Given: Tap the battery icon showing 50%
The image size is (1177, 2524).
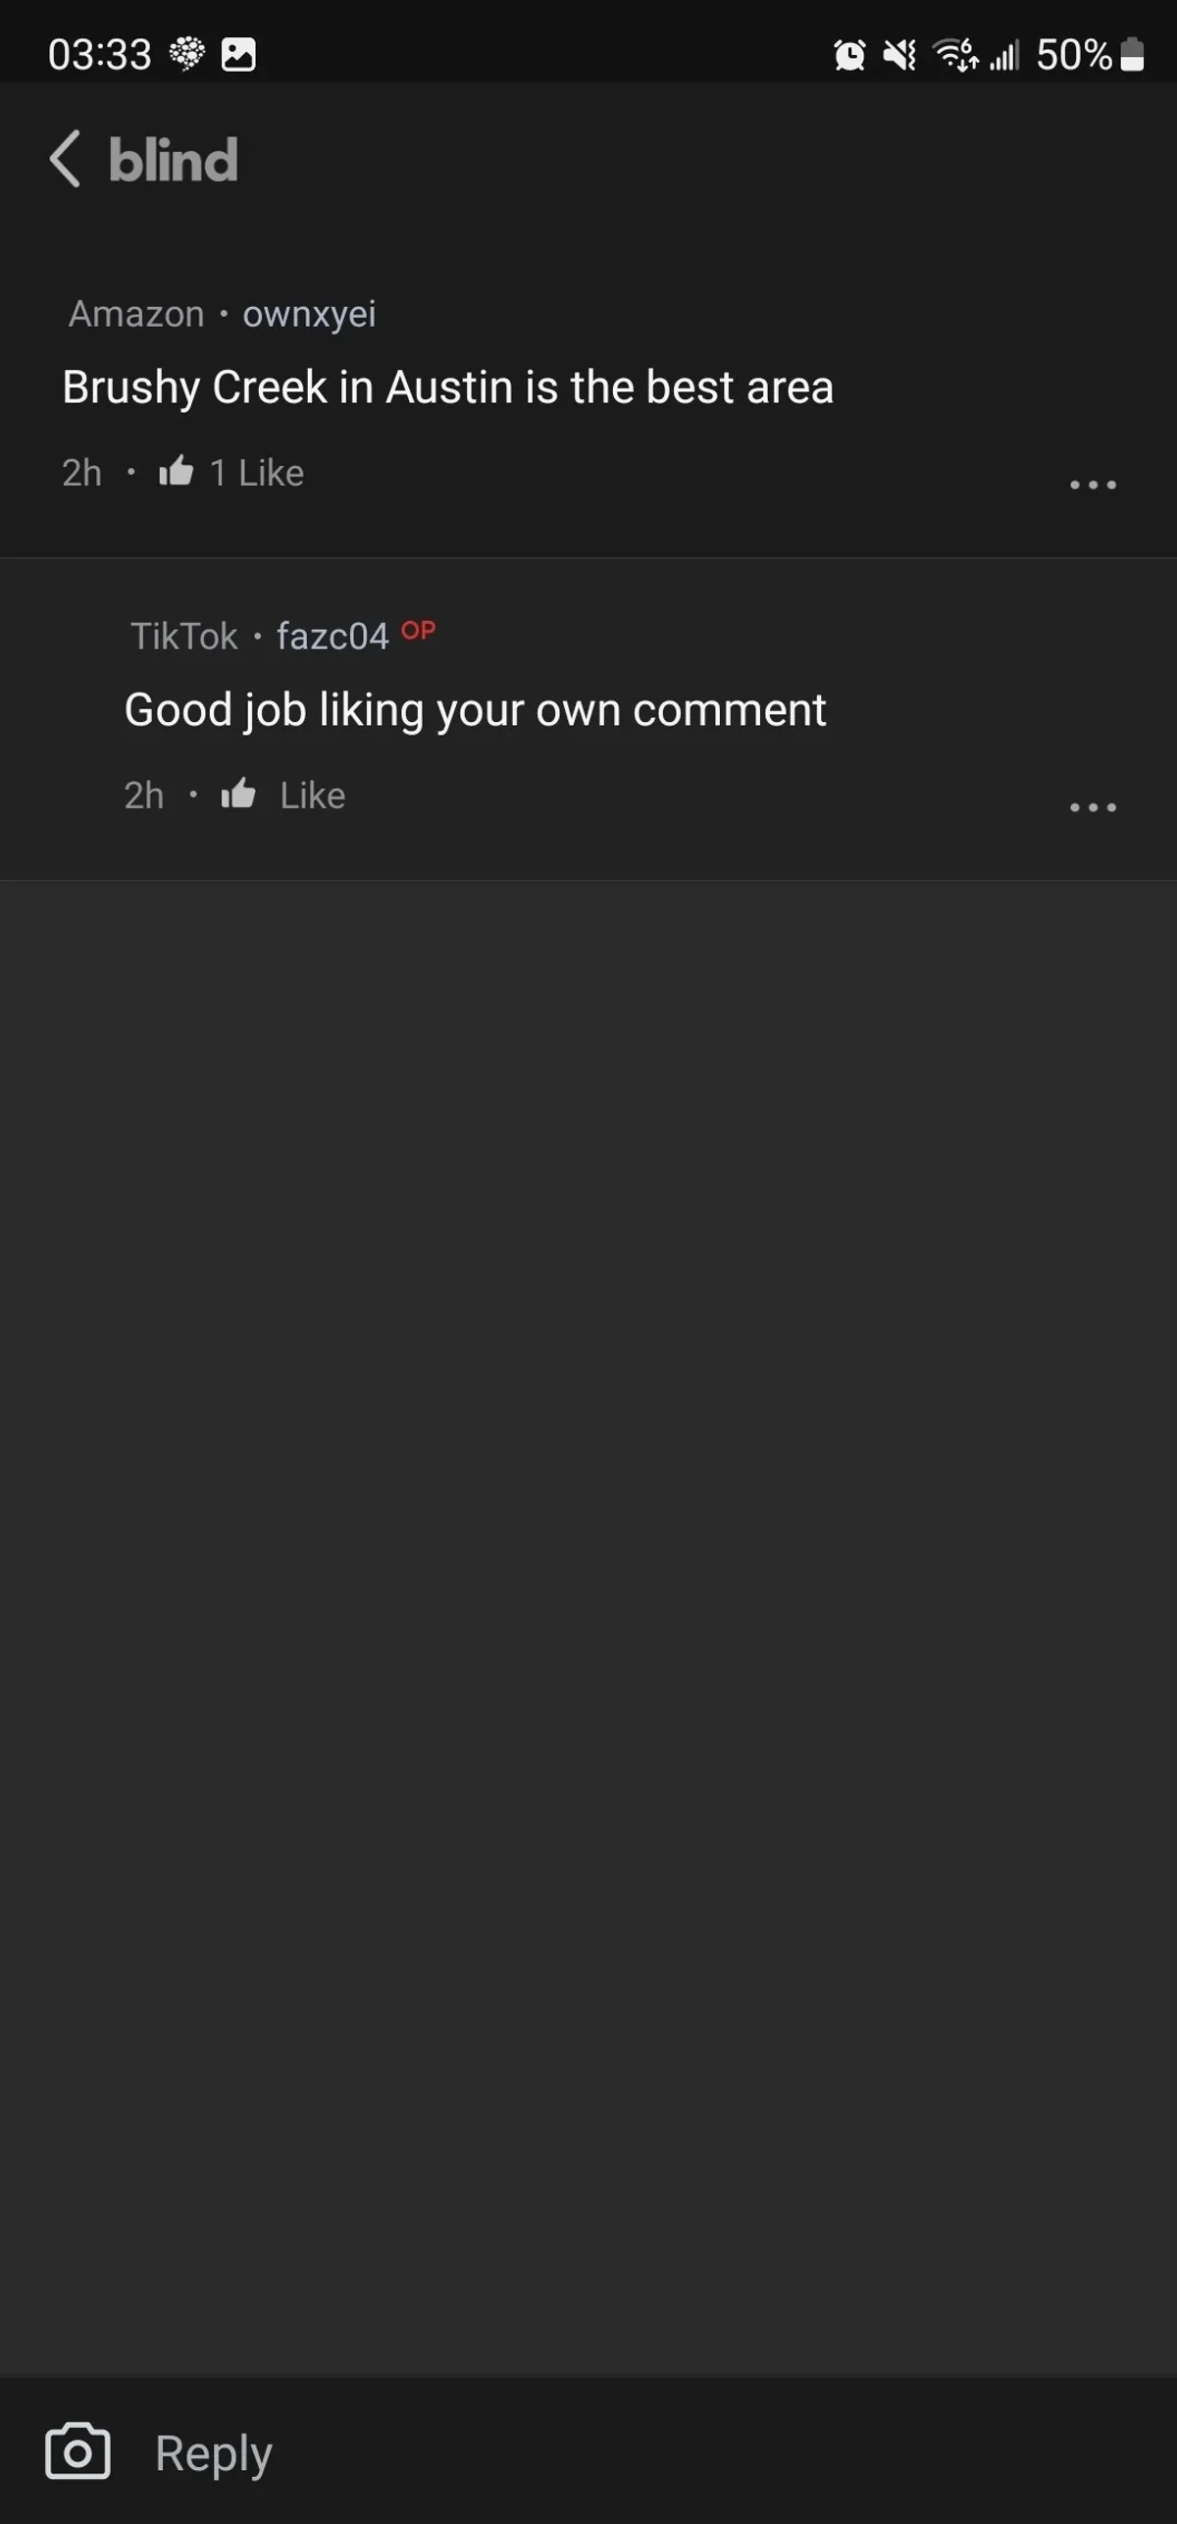Looking at the screenshot, I should [x=1132, y=55].
